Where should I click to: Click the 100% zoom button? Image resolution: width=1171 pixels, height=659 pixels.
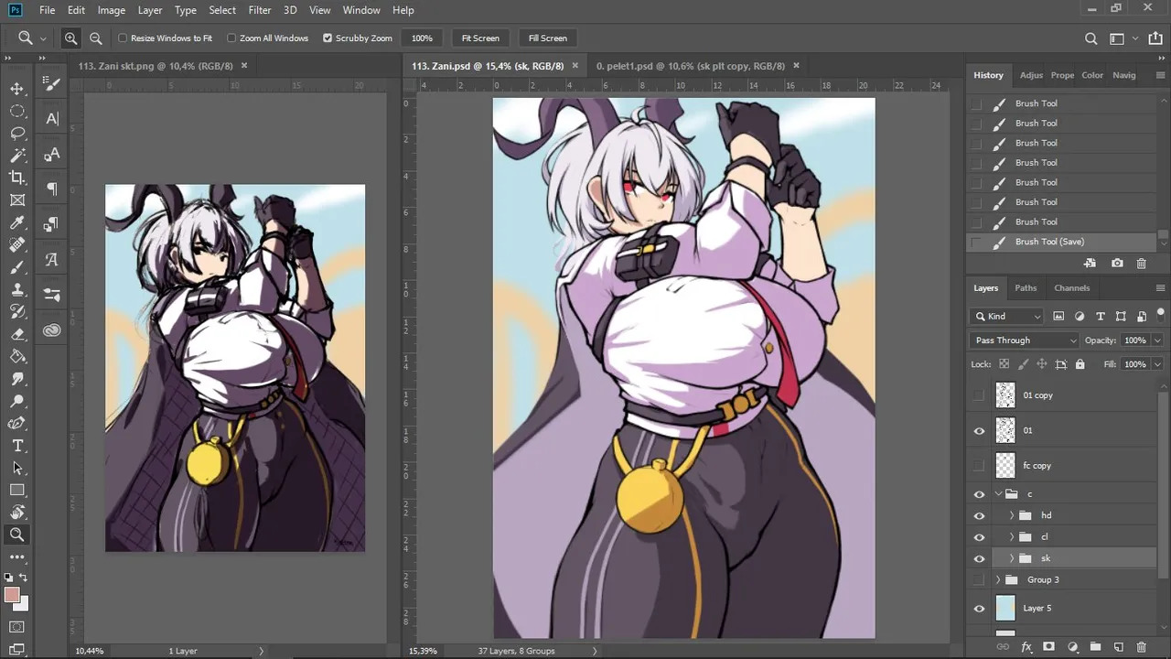click(422, 38)
